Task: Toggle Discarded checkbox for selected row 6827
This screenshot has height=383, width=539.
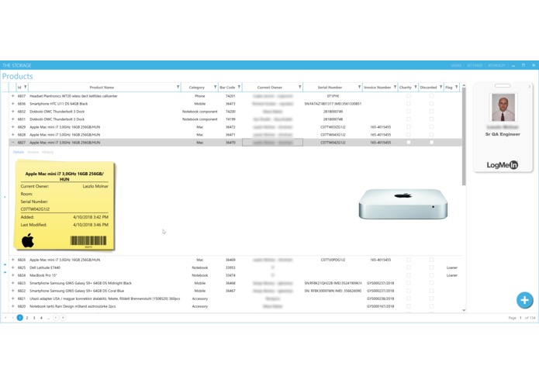Action: click(431, 142)
